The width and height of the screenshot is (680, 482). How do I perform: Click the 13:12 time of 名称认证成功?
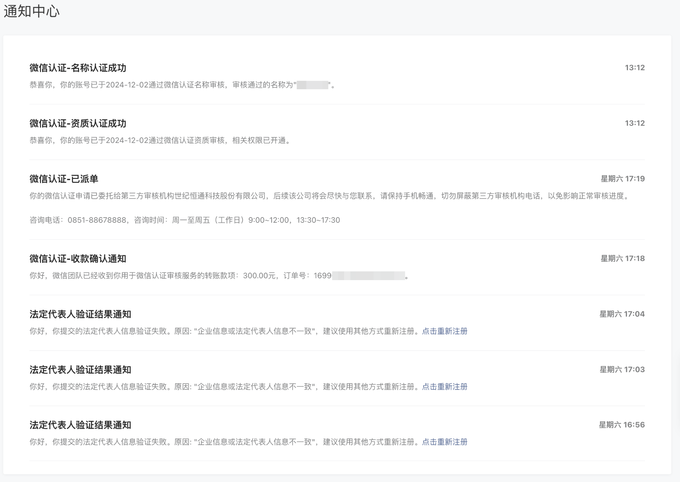click(x=635, y=68)
